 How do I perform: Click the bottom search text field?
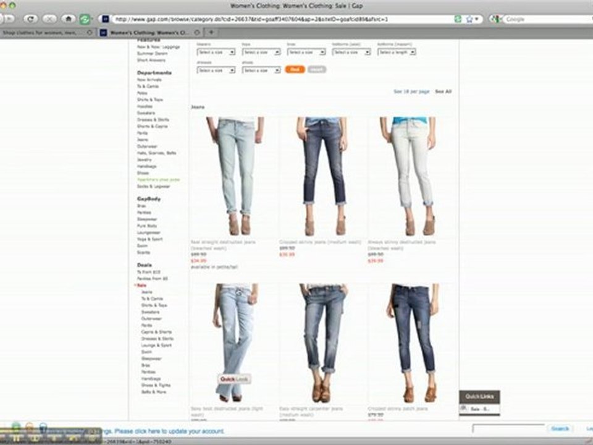click(x=508, y=428)
